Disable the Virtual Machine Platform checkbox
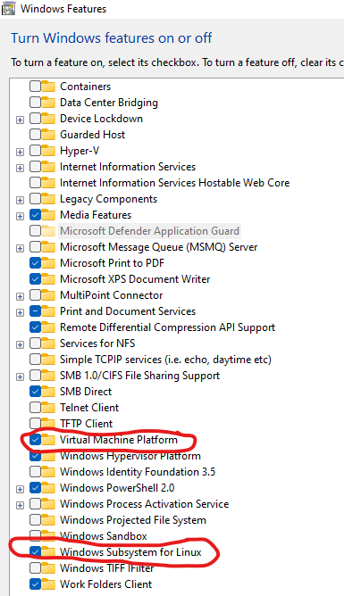Image resolution: width=344 pixels, height=596 pixels. coord(35,440)
